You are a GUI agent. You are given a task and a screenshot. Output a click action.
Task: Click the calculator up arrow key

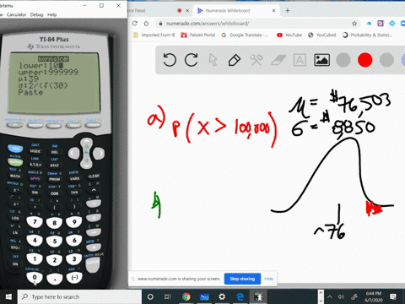86,143
